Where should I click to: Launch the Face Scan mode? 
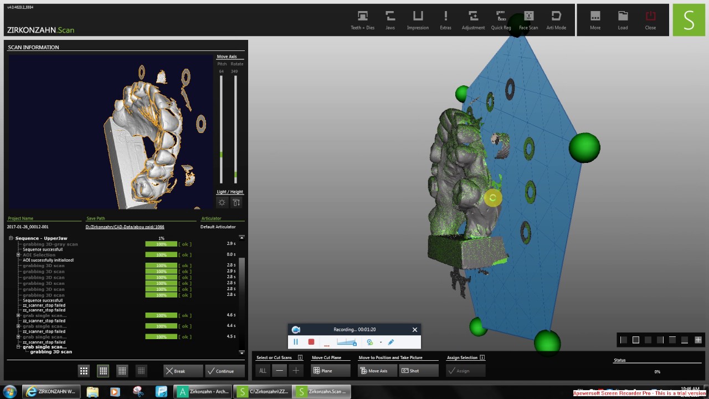(x=528, y=20)
